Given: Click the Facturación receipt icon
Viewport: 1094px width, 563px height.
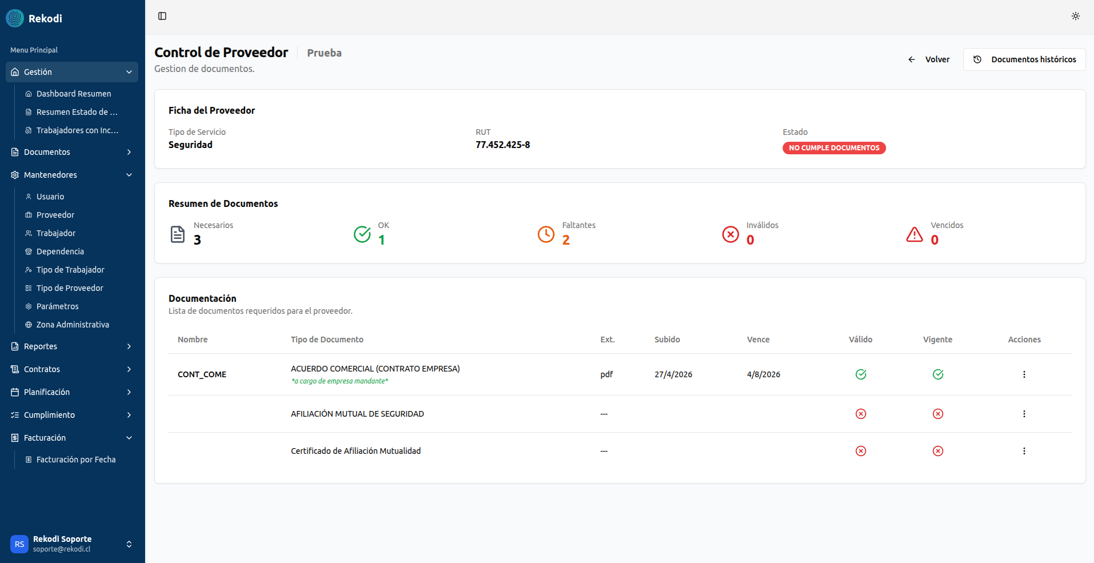Looking at the screenshot, I should (15, 438).
